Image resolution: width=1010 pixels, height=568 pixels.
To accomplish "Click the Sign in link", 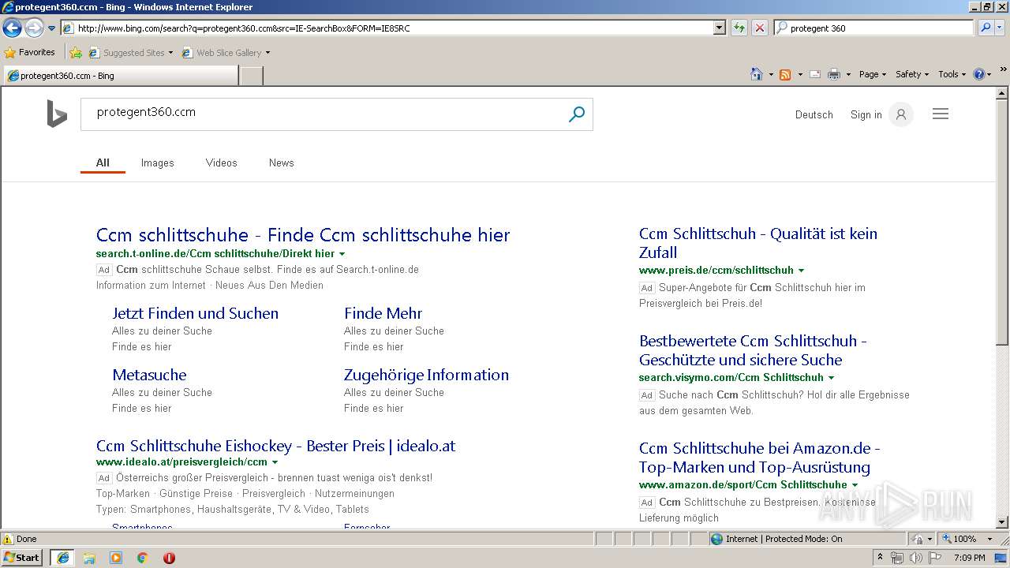I will point(866,115).
